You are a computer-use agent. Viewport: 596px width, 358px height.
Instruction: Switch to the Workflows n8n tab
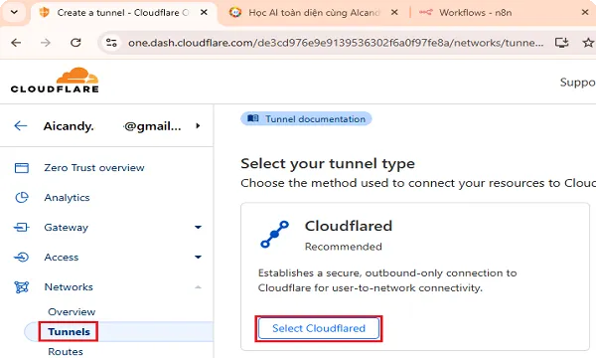(x=475, y=13)
